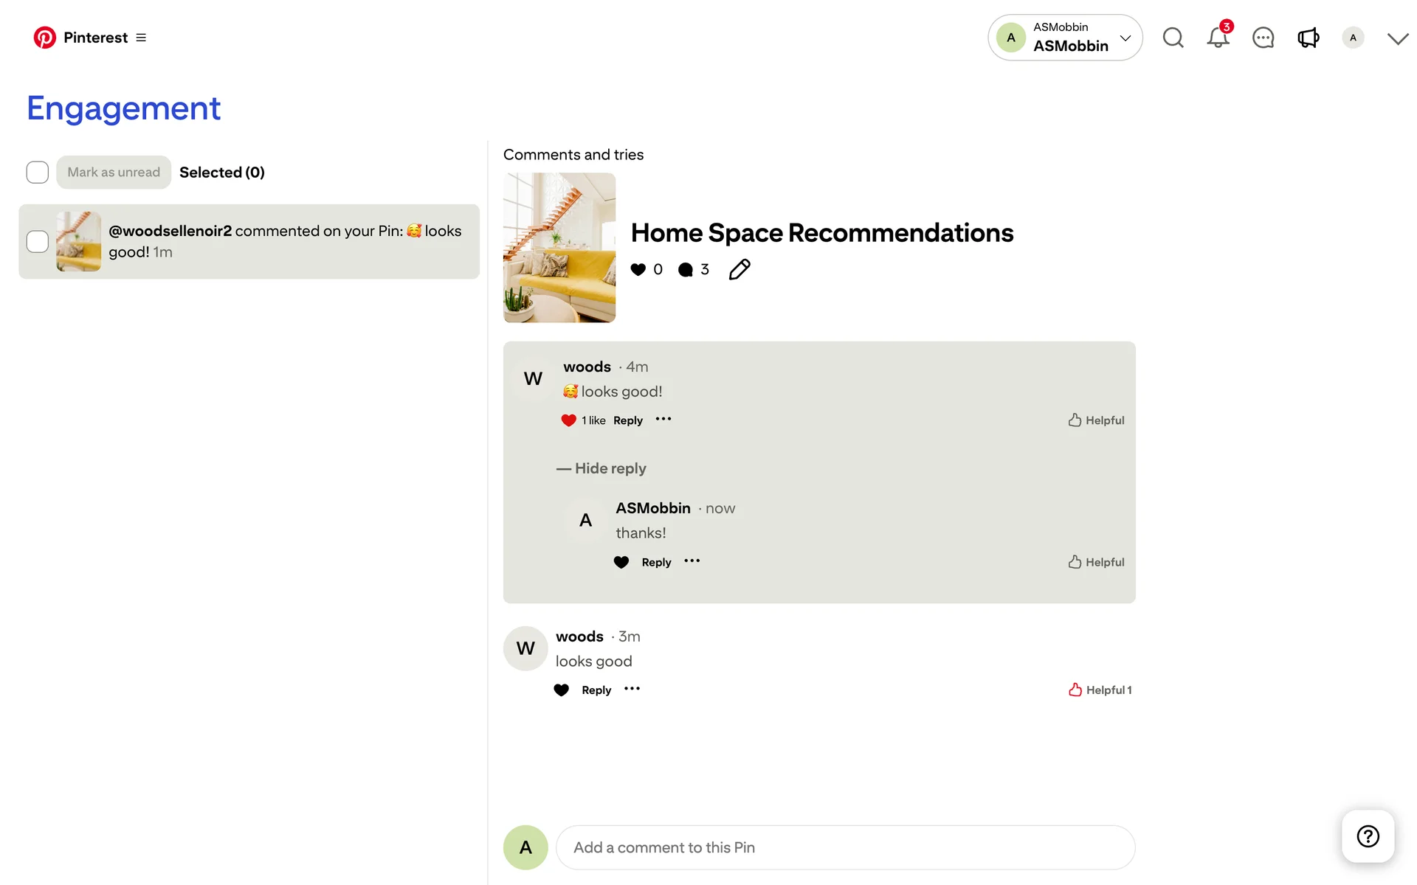
Task: Click the Mark as unread button
Action: click(114, 173)
